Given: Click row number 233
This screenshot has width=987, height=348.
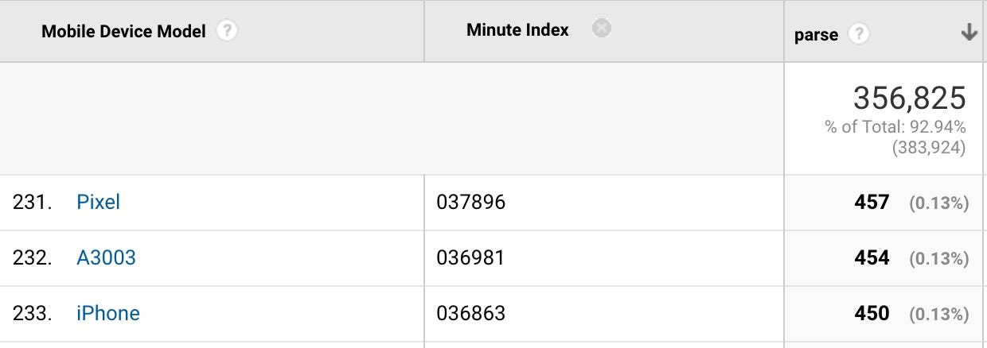Looking at the screenshot, I should click(32, 313).
